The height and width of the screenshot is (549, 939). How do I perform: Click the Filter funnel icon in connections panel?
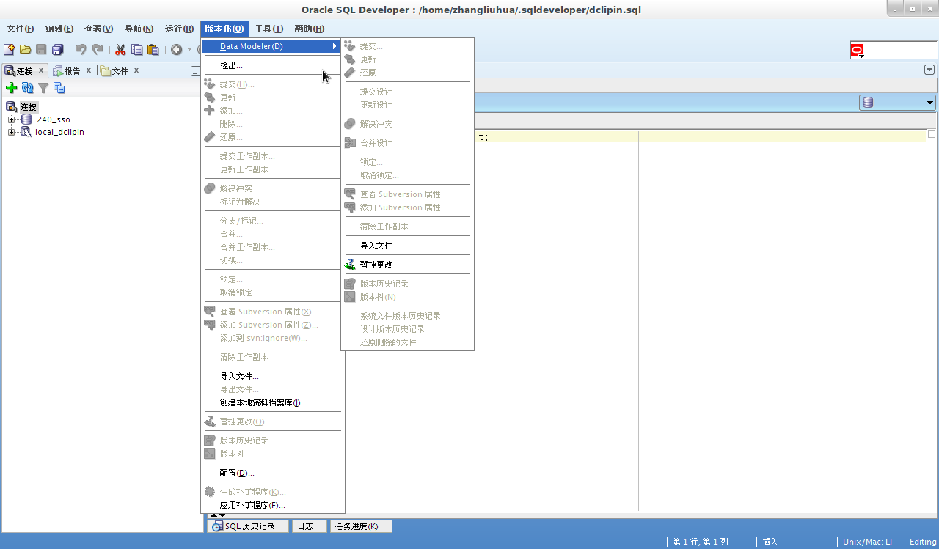point(43,88)
